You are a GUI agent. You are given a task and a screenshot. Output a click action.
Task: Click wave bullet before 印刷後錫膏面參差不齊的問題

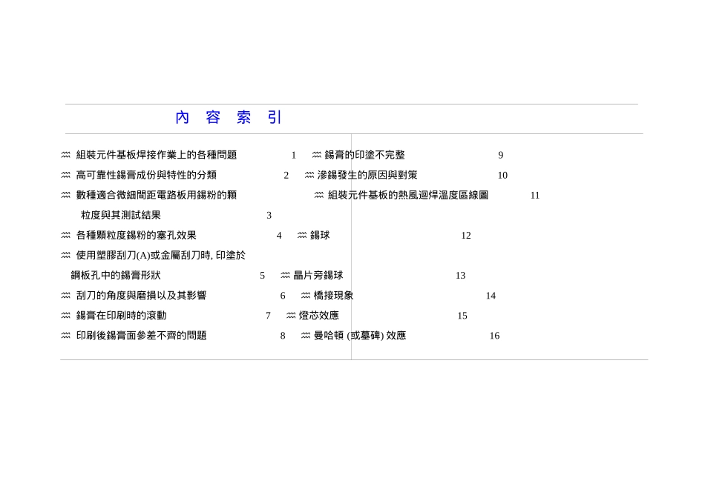click(65, 335)
